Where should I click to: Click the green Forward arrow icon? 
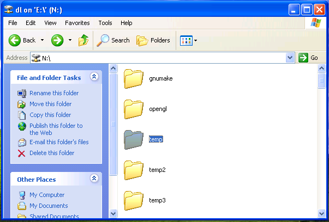57,40
